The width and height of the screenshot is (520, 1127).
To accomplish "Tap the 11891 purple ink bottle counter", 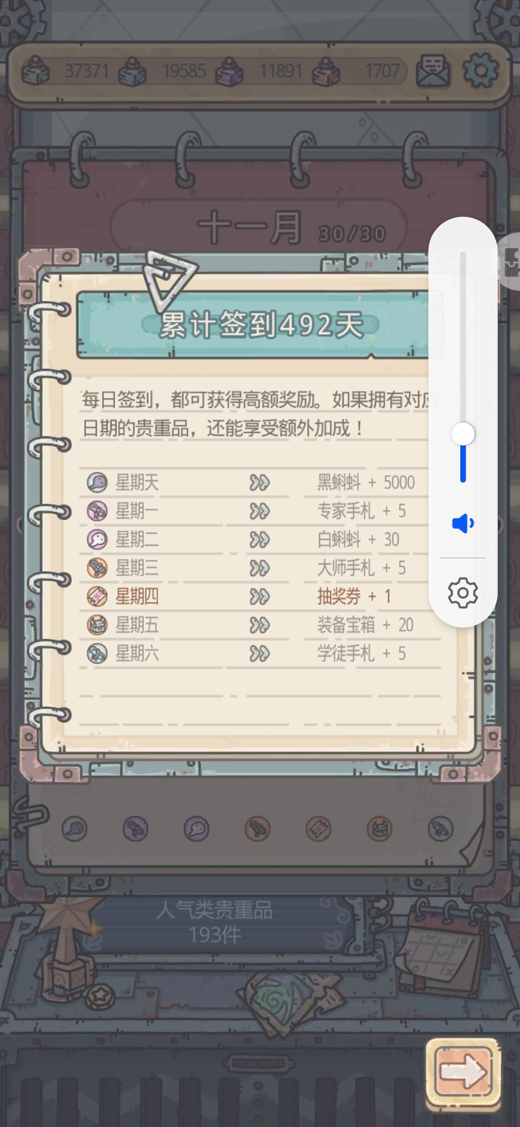I will pyautogui.click(x=260, y=71).
